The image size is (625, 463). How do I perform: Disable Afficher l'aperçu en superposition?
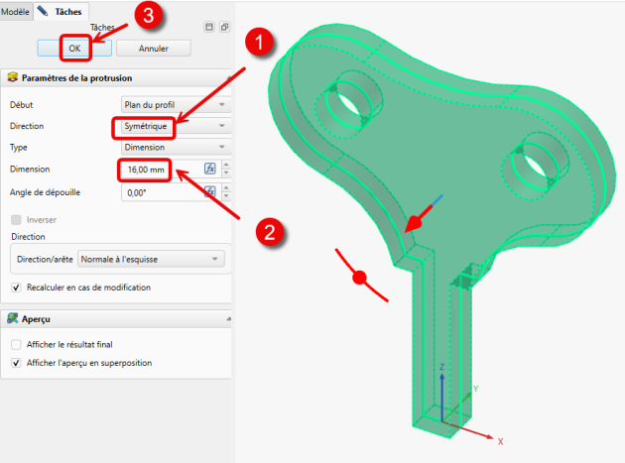pyautogui.click(x=16, y=363)
